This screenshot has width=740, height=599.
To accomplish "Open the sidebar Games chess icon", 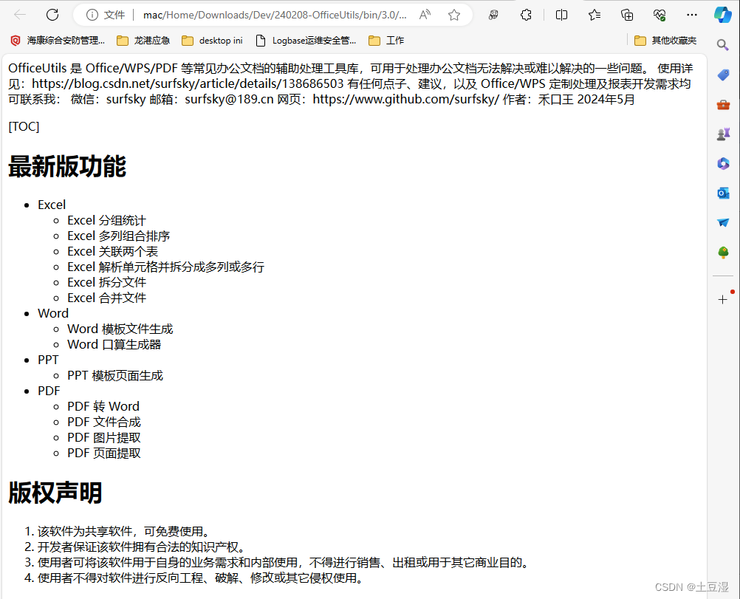I will [723, 134].
